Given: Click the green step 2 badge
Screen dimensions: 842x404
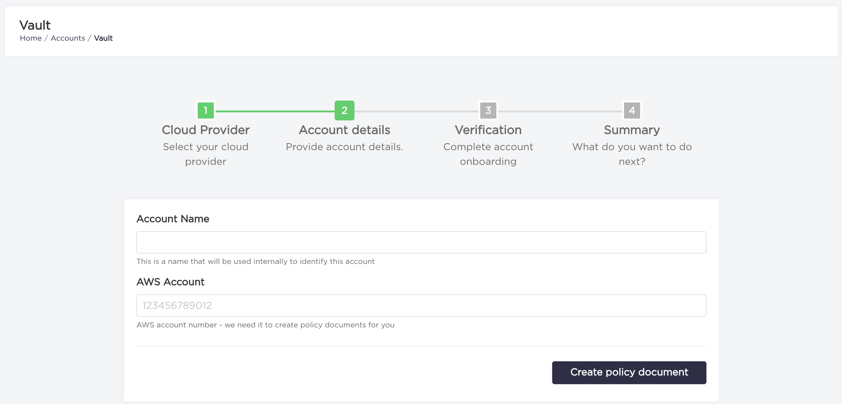Looking at the screenshot, I should [344, 110].
